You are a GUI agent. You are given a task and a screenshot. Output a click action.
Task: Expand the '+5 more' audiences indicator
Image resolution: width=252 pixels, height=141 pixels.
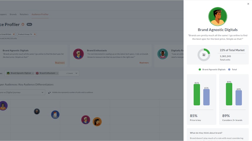(69, 73)
